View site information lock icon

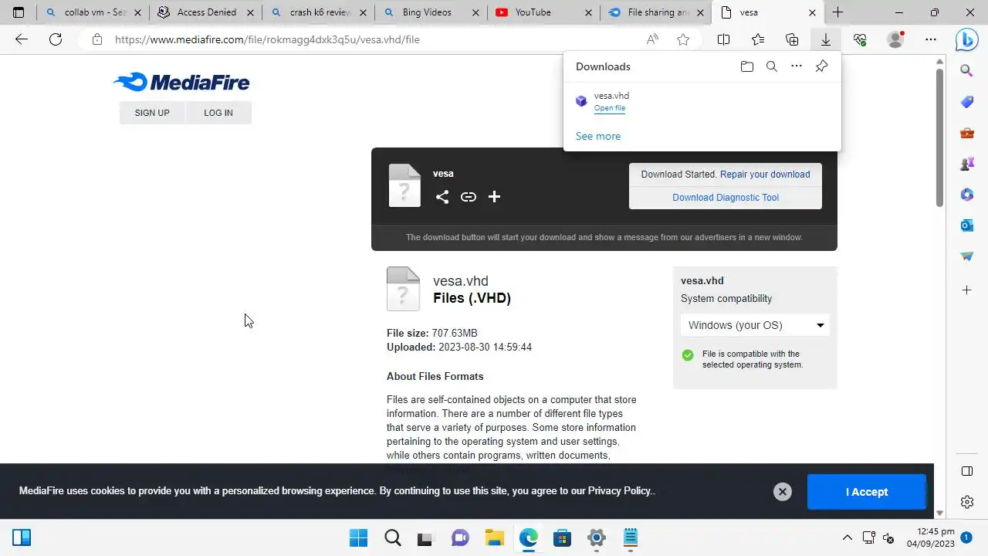point(96,39)
